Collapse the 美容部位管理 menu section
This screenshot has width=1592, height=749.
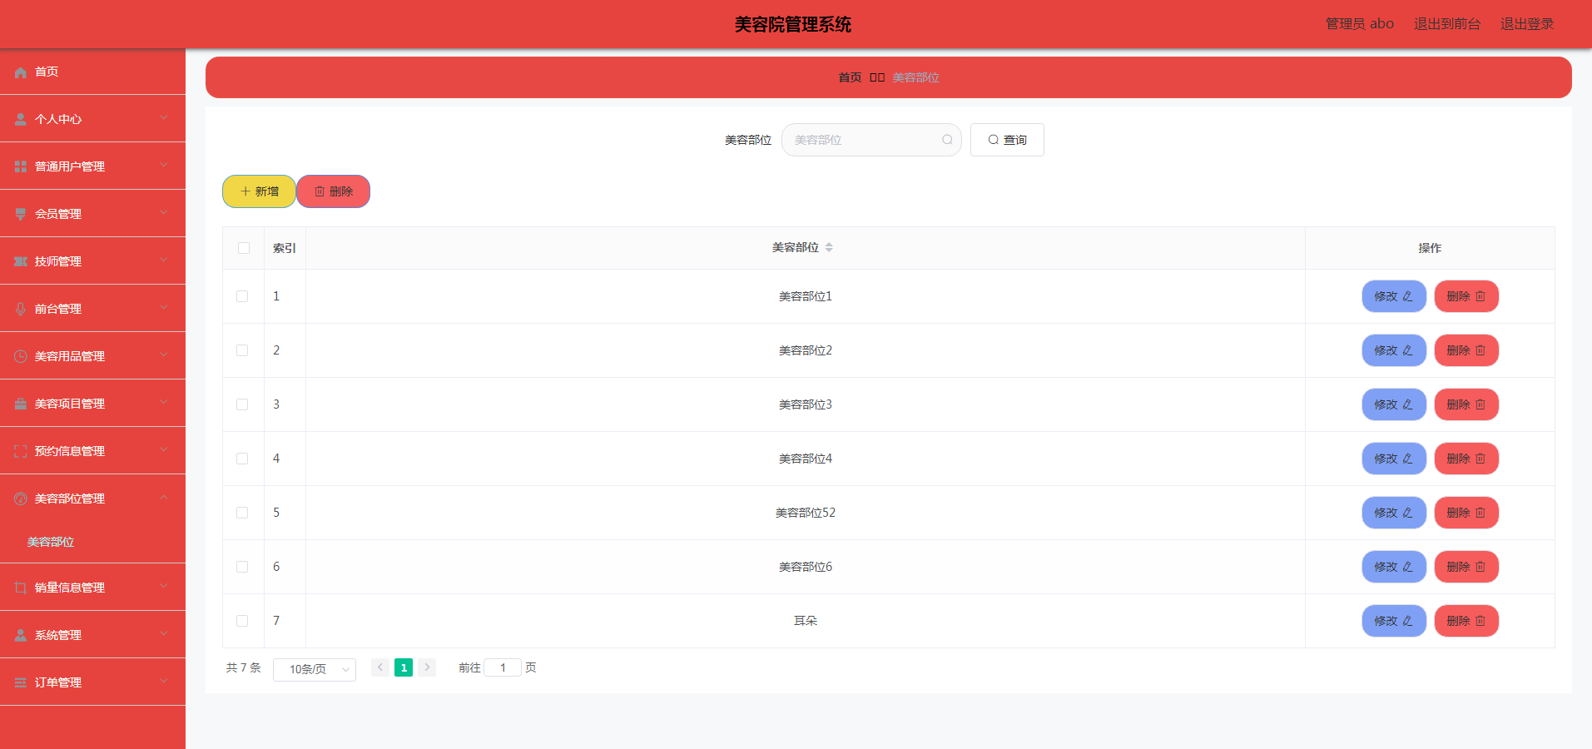coord(70,498)
